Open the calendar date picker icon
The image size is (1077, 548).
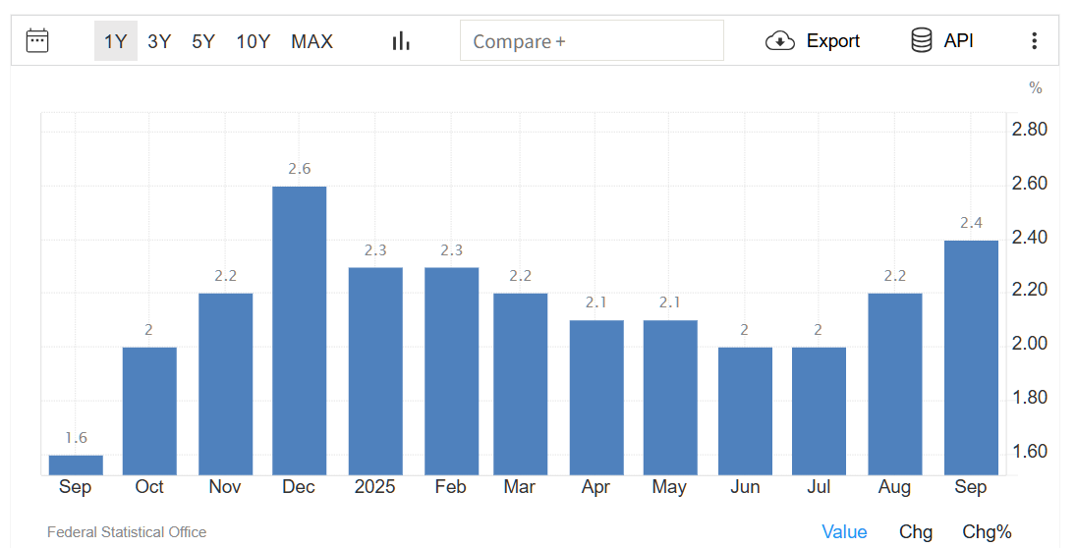click(x=37, y=40)
